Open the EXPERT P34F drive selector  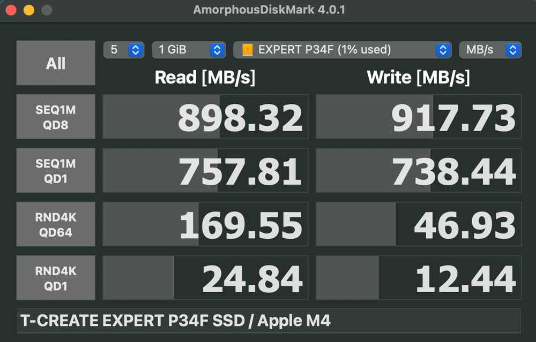(342, 50)
